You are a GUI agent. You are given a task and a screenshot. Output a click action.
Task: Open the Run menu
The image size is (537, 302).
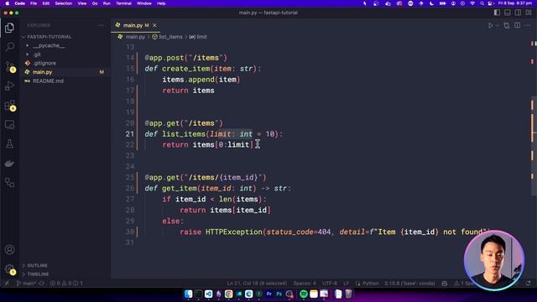pos(107,3)
